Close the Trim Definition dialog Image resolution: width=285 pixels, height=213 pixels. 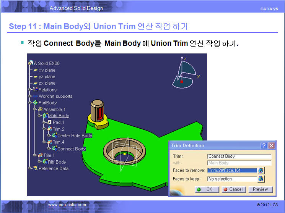(x=271, y=145)
